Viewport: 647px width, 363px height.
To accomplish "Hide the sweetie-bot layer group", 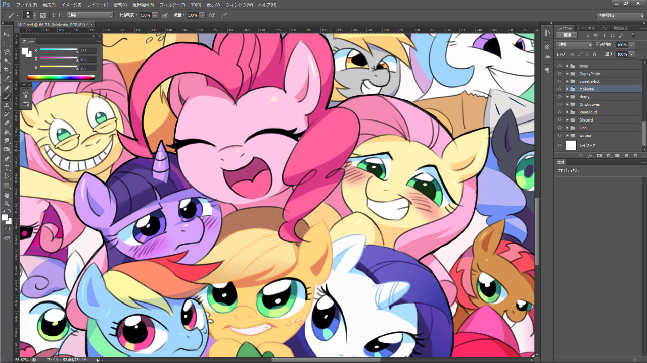I will click(x=559, y=81).
